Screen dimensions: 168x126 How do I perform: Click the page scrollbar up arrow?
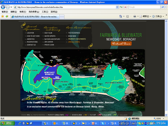pos(166,21)
